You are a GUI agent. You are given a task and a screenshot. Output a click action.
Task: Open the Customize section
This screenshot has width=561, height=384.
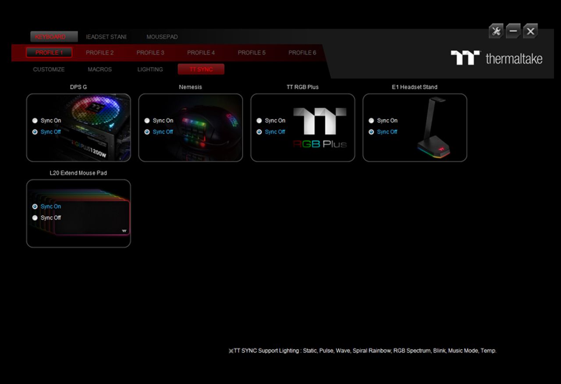(x=49, y=69)
